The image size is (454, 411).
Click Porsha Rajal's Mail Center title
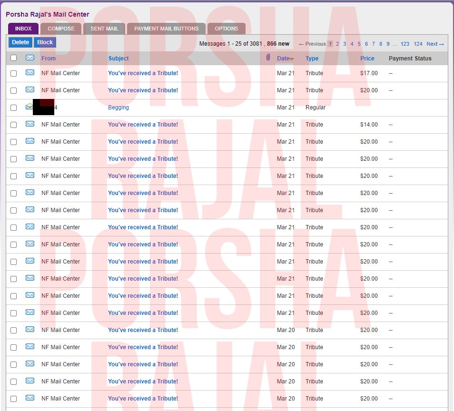tap(48, 14)
